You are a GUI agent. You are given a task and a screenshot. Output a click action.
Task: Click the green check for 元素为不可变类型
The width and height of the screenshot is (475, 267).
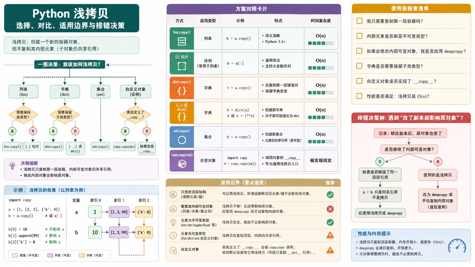coord(330,222)
